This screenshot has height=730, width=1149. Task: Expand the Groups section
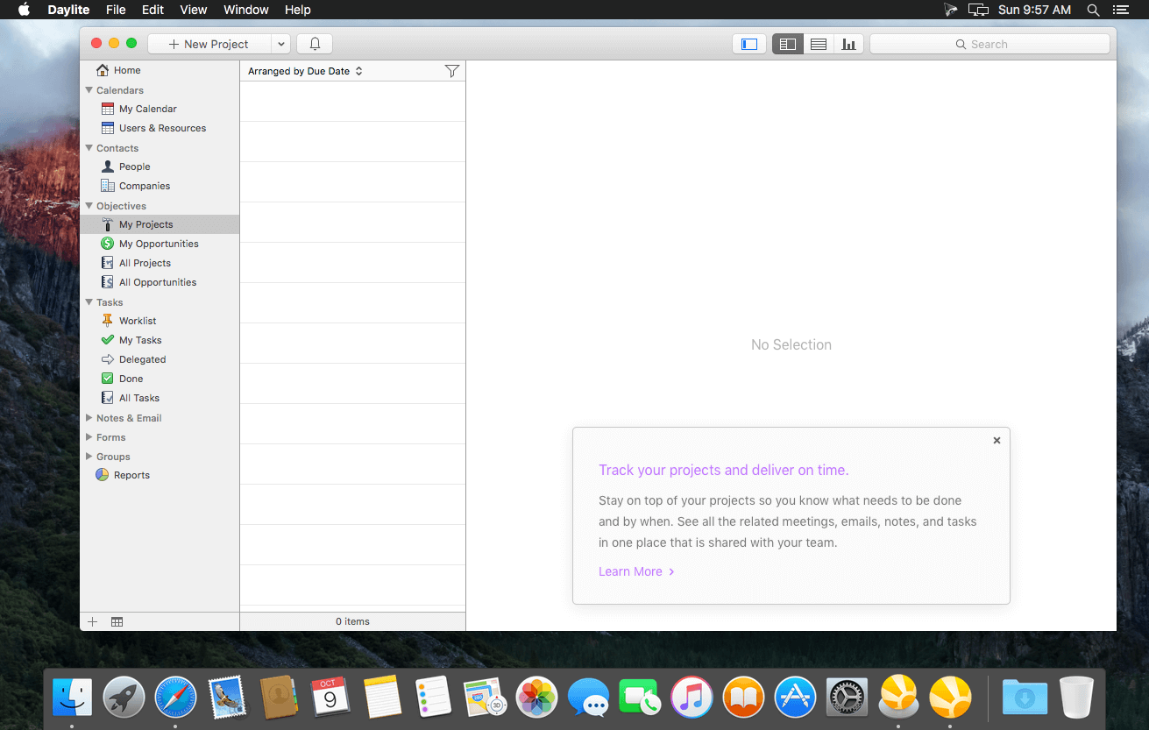(89, 457)
